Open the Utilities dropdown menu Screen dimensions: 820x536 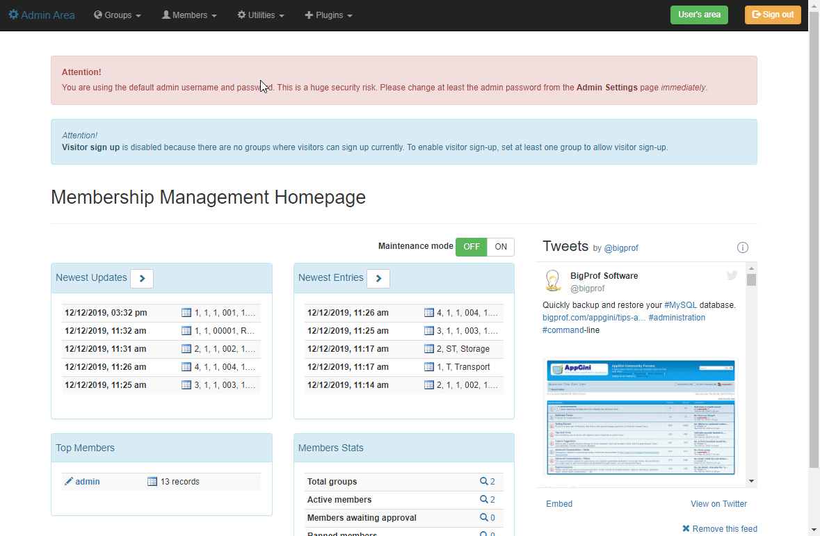click(261, 15)
